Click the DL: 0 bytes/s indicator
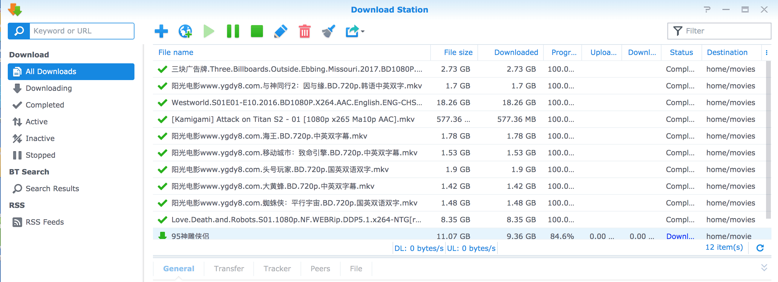Viewport: 778px width, 282px height. [419, 248]
